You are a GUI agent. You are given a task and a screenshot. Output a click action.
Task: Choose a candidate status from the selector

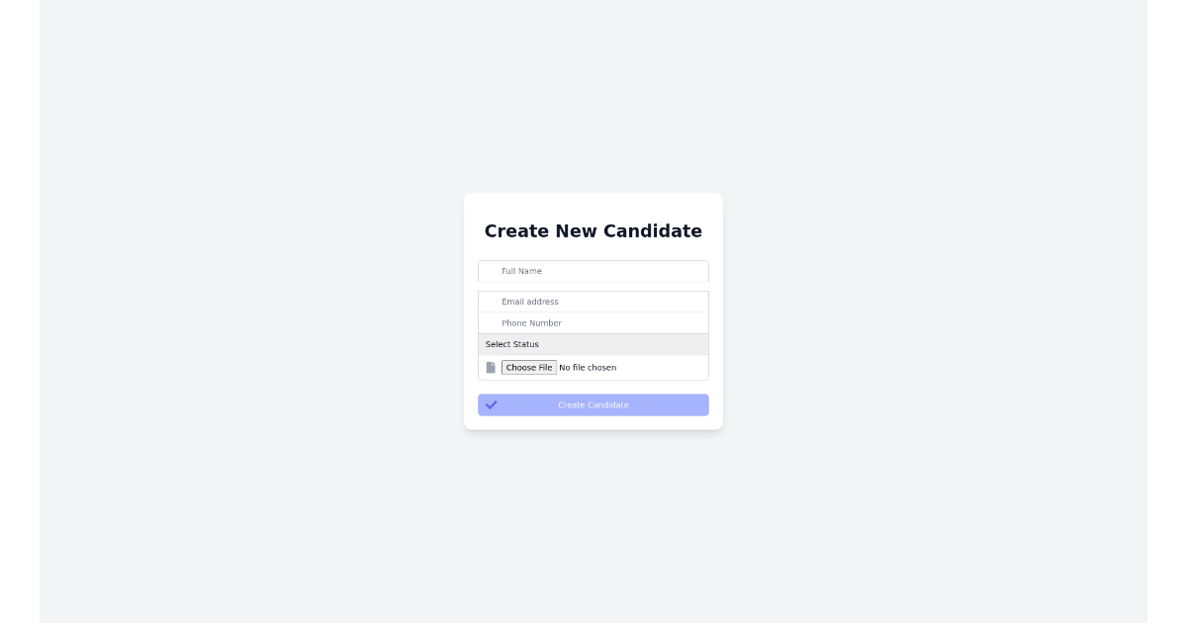point(593,344)
